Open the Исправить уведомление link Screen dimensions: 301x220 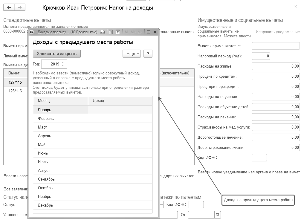(278, 32)
